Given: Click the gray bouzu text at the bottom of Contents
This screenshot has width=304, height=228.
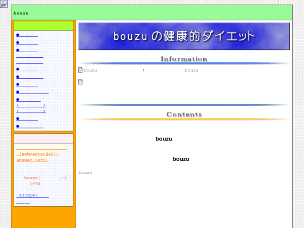Looking at the screenshot, I should coord(85,172).
